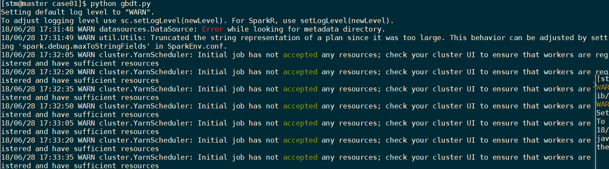This screenshot has width=609, height=169.
Task: Click the first orange WAR text in right pane
Action: [x=603, y=87]
